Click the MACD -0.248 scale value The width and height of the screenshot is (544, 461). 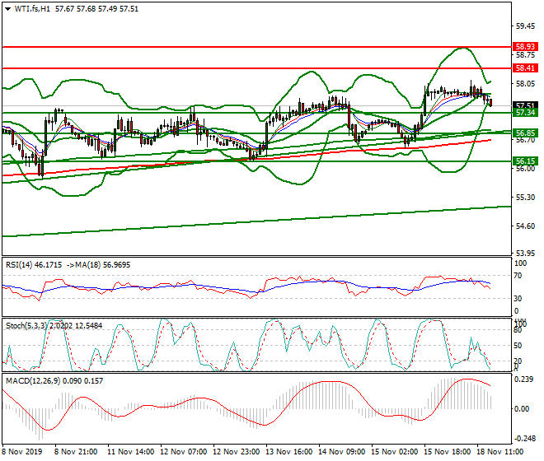(x=524, y=439)
